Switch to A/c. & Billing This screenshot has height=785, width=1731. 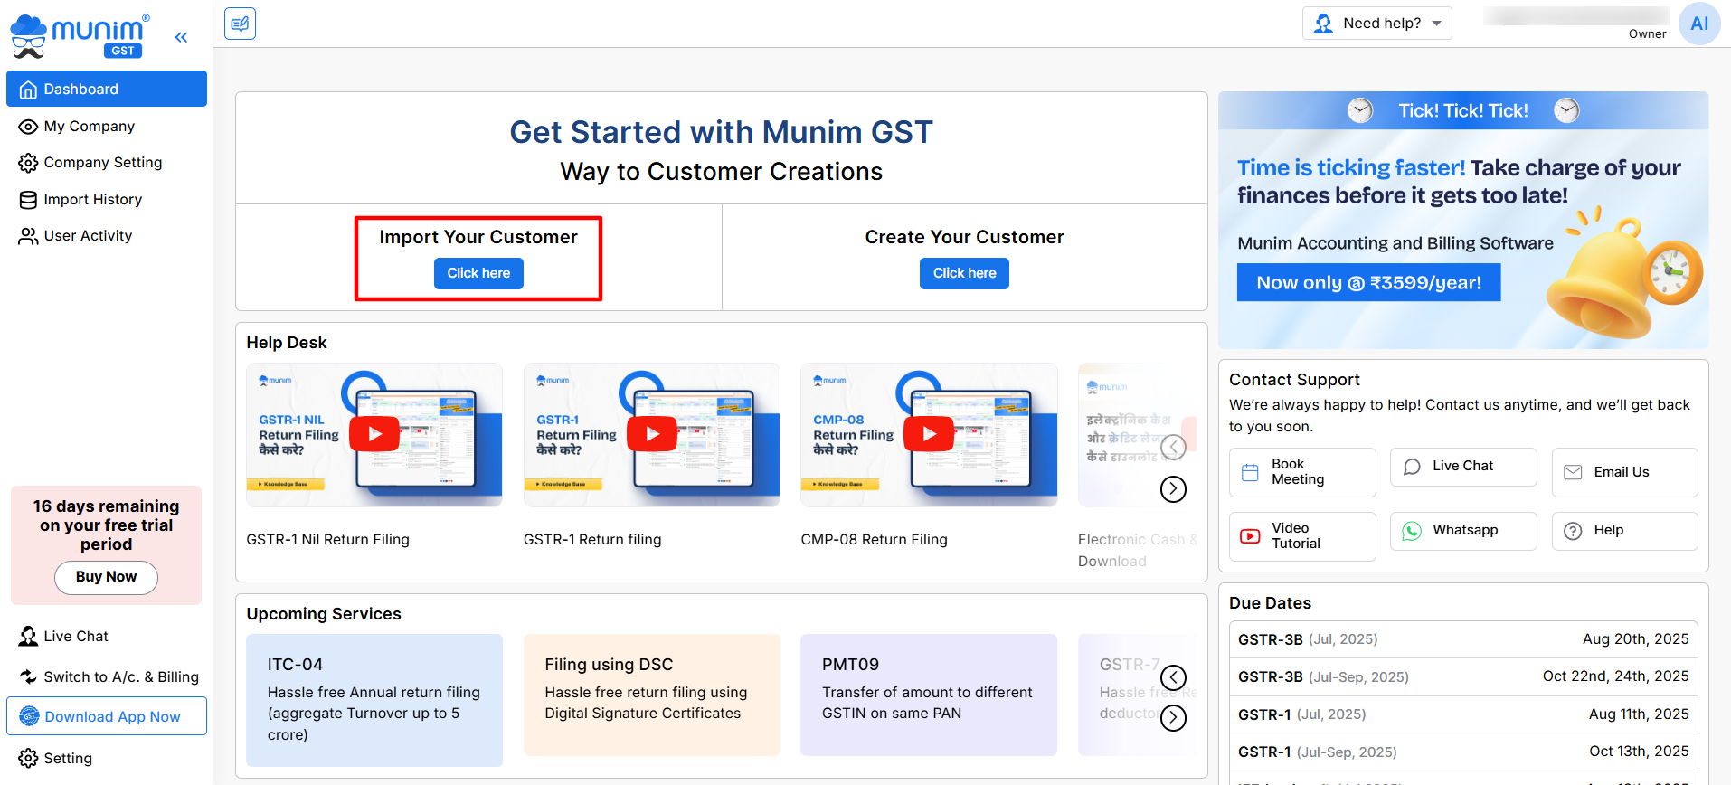[107, 676]
